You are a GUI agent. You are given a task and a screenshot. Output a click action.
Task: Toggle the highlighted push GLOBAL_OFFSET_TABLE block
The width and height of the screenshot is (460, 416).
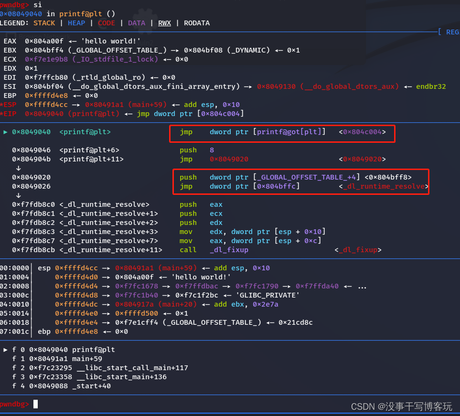[301, 181]
